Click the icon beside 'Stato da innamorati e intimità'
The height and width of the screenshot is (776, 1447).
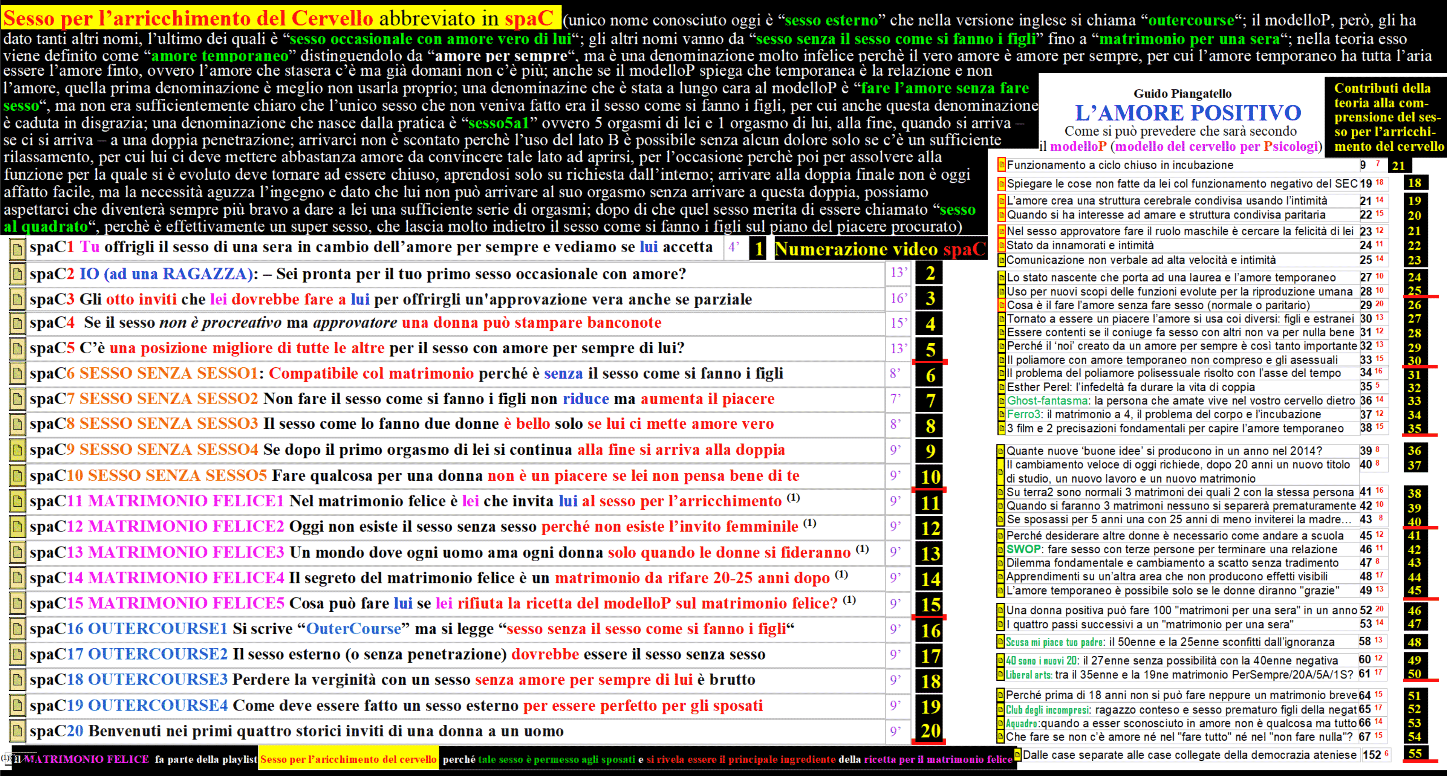[x=1002, y=245]
